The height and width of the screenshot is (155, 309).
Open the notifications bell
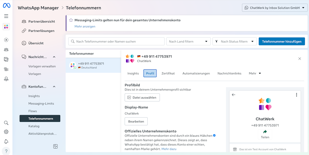click(x=6, y=141)
